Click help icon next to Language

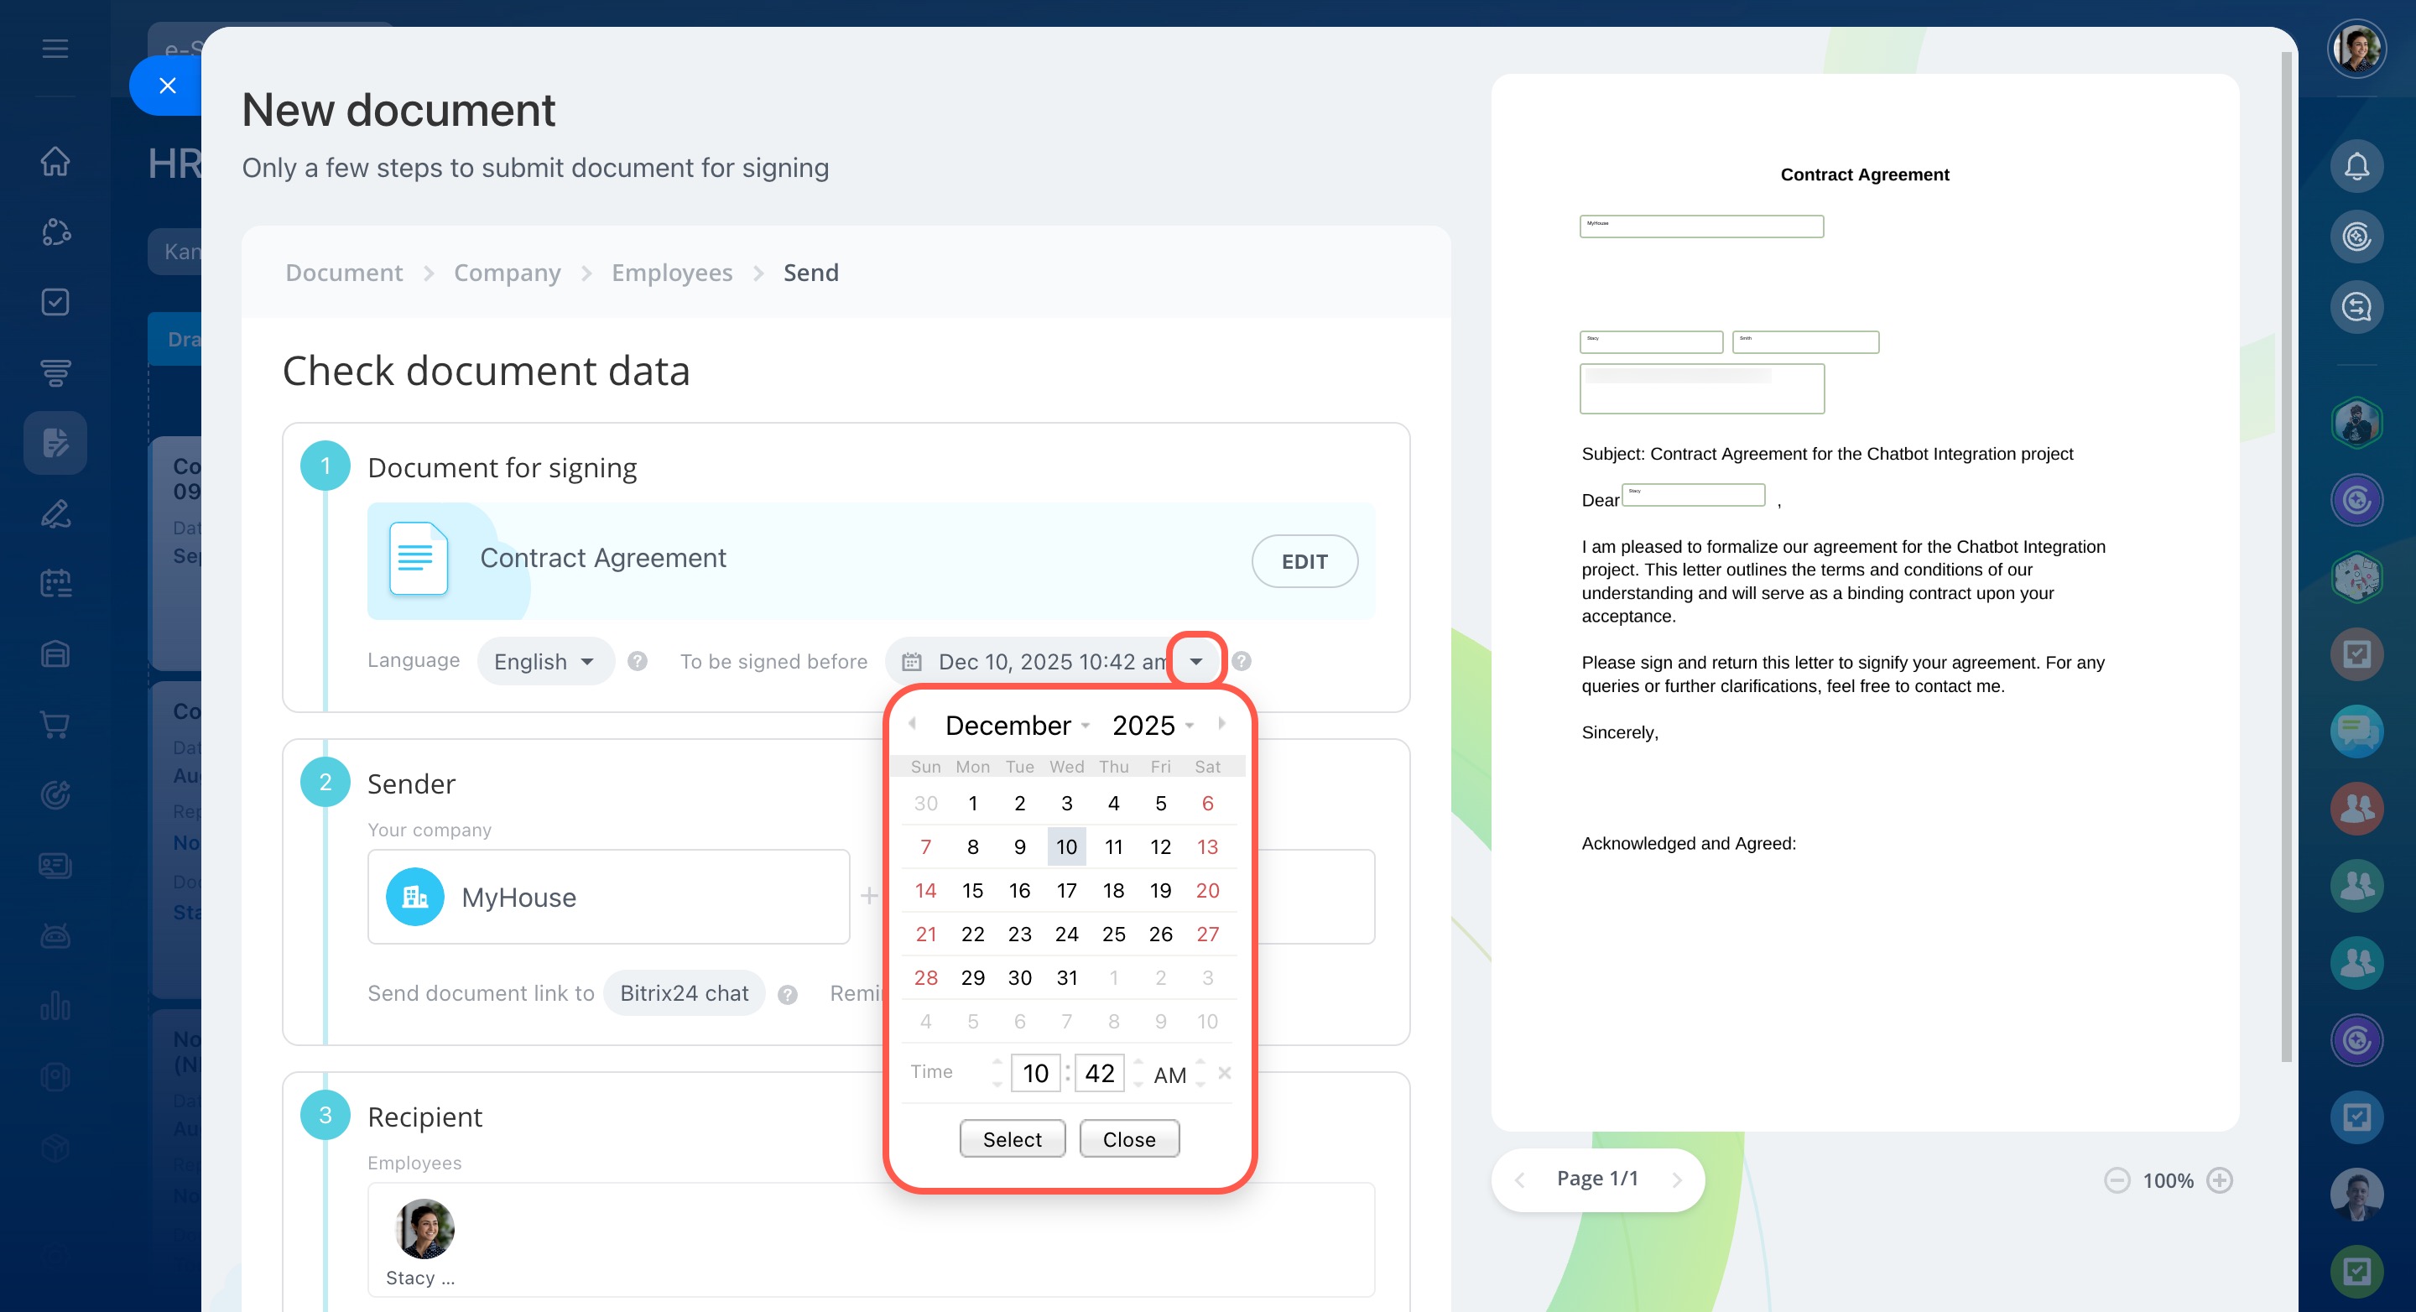(638, 661)
